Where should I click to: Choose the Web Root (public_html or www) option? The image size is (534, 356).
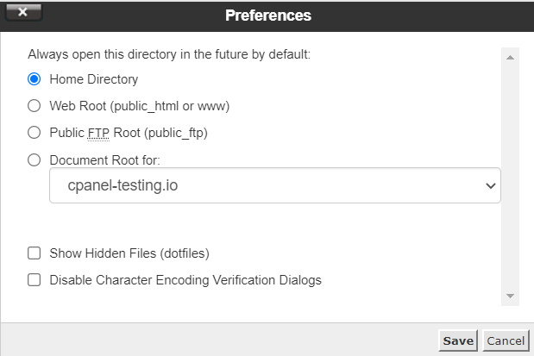tap(35, 106)
